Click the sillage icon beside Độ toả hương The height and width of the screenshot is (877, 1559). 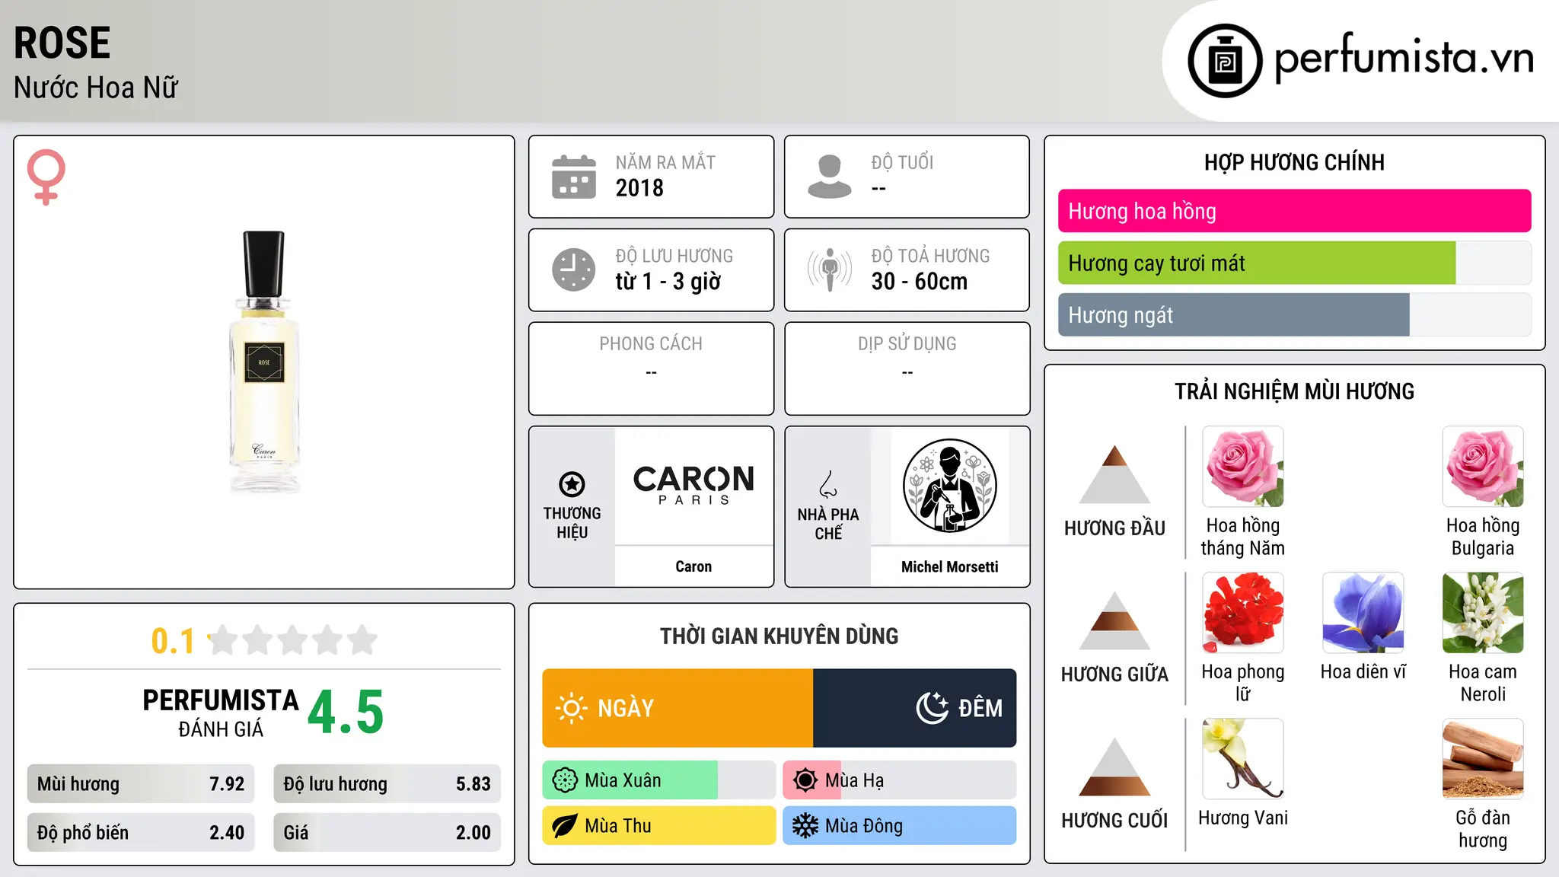[x=829, y=269]
